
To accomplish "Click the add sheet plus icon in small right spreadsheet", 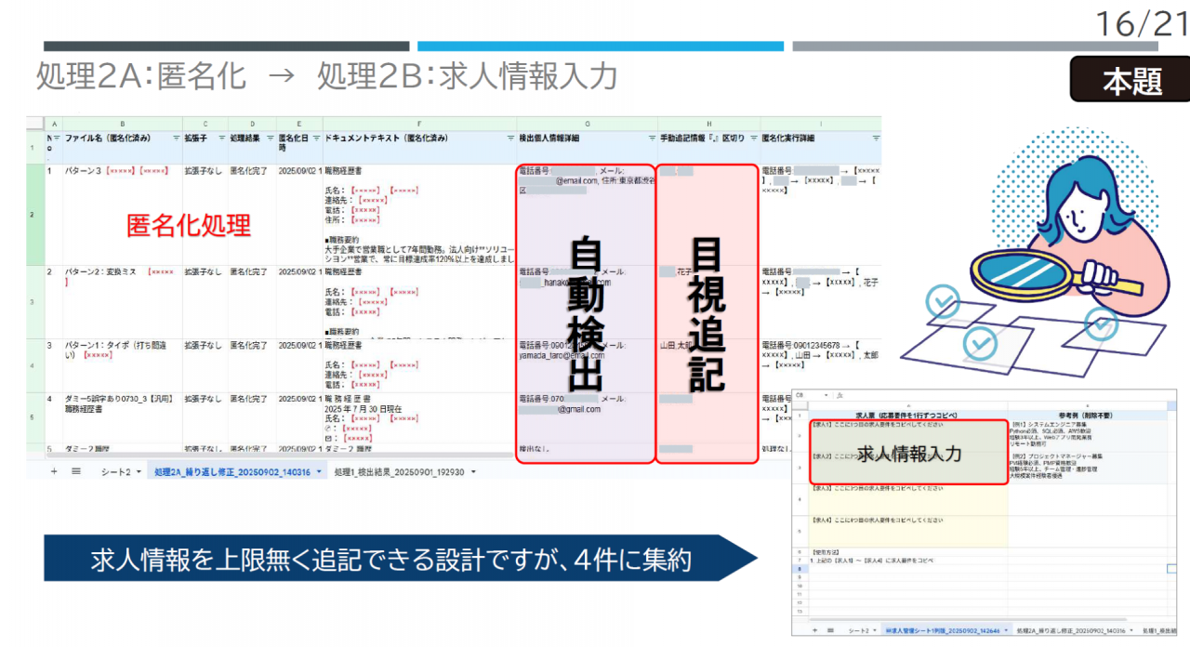I will 815,630.
